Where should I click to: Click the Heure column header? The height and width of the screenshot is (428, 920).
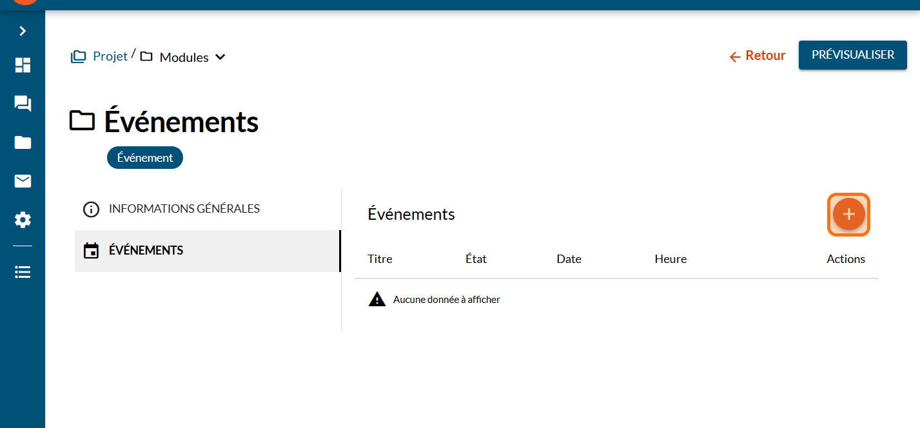(x=670, y=259)
